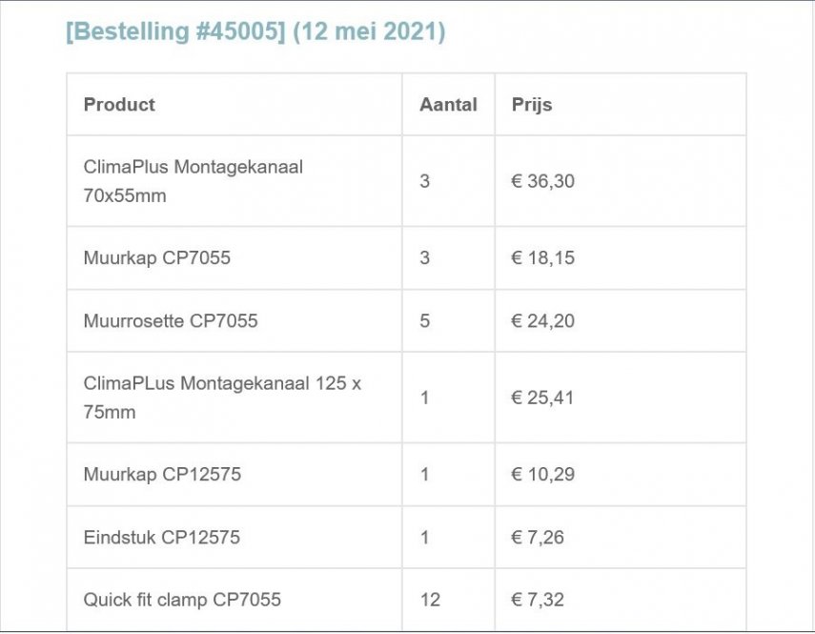
Task: Click the € 25,41 price cell
Action: coord(543,398)
